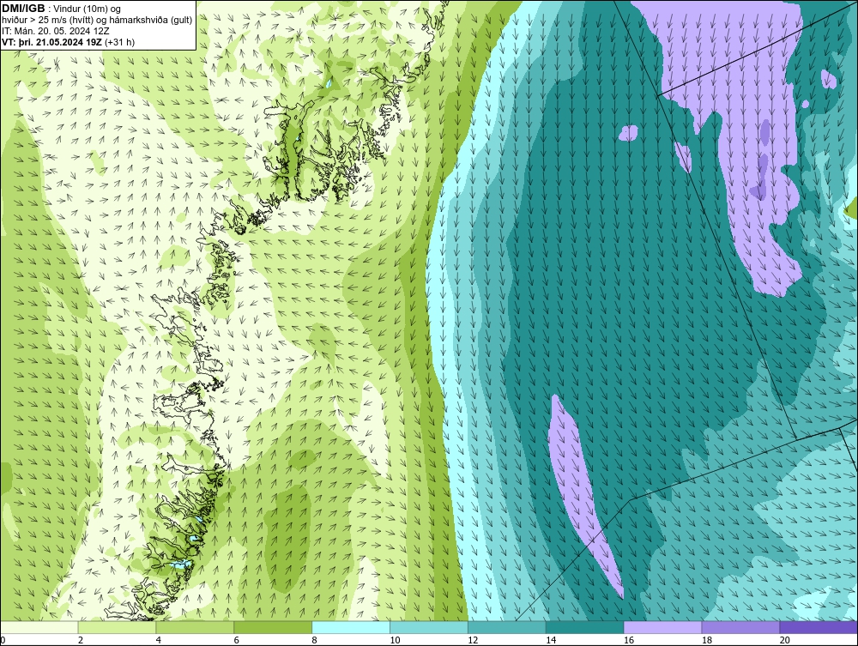Click the legend label '20'

click(x=785, y=640)
